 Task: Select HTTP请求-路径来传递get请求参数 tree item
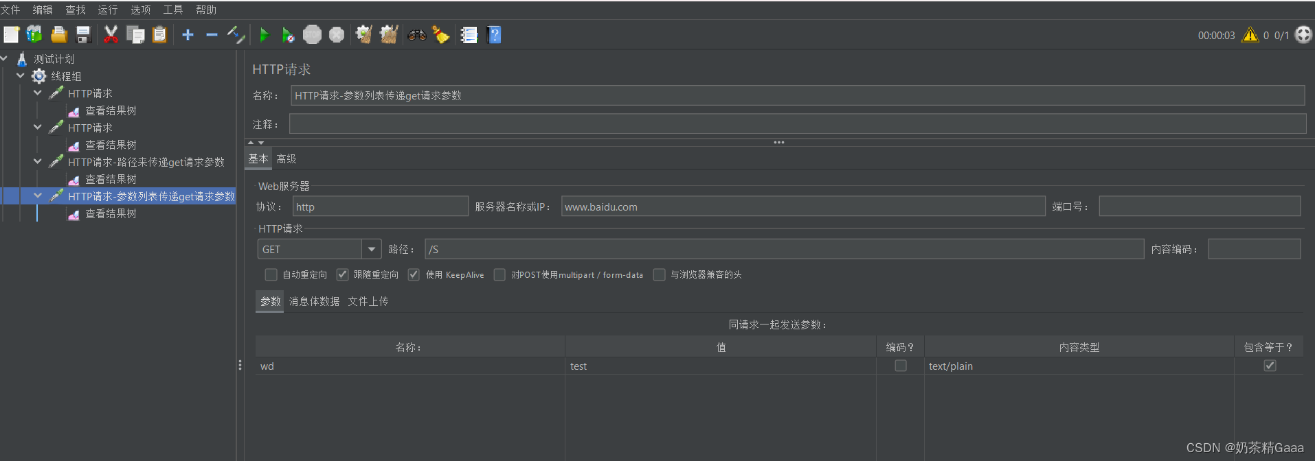click(146, 162)
